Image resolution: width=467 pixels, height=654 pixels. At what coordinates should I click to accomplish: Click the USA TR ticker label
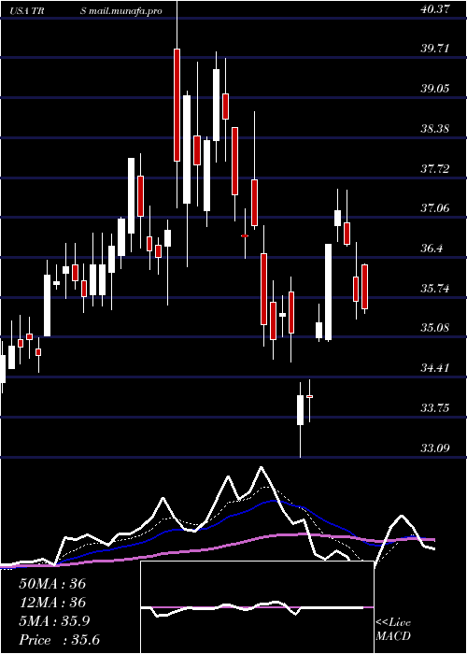click(x=27, y=11)
